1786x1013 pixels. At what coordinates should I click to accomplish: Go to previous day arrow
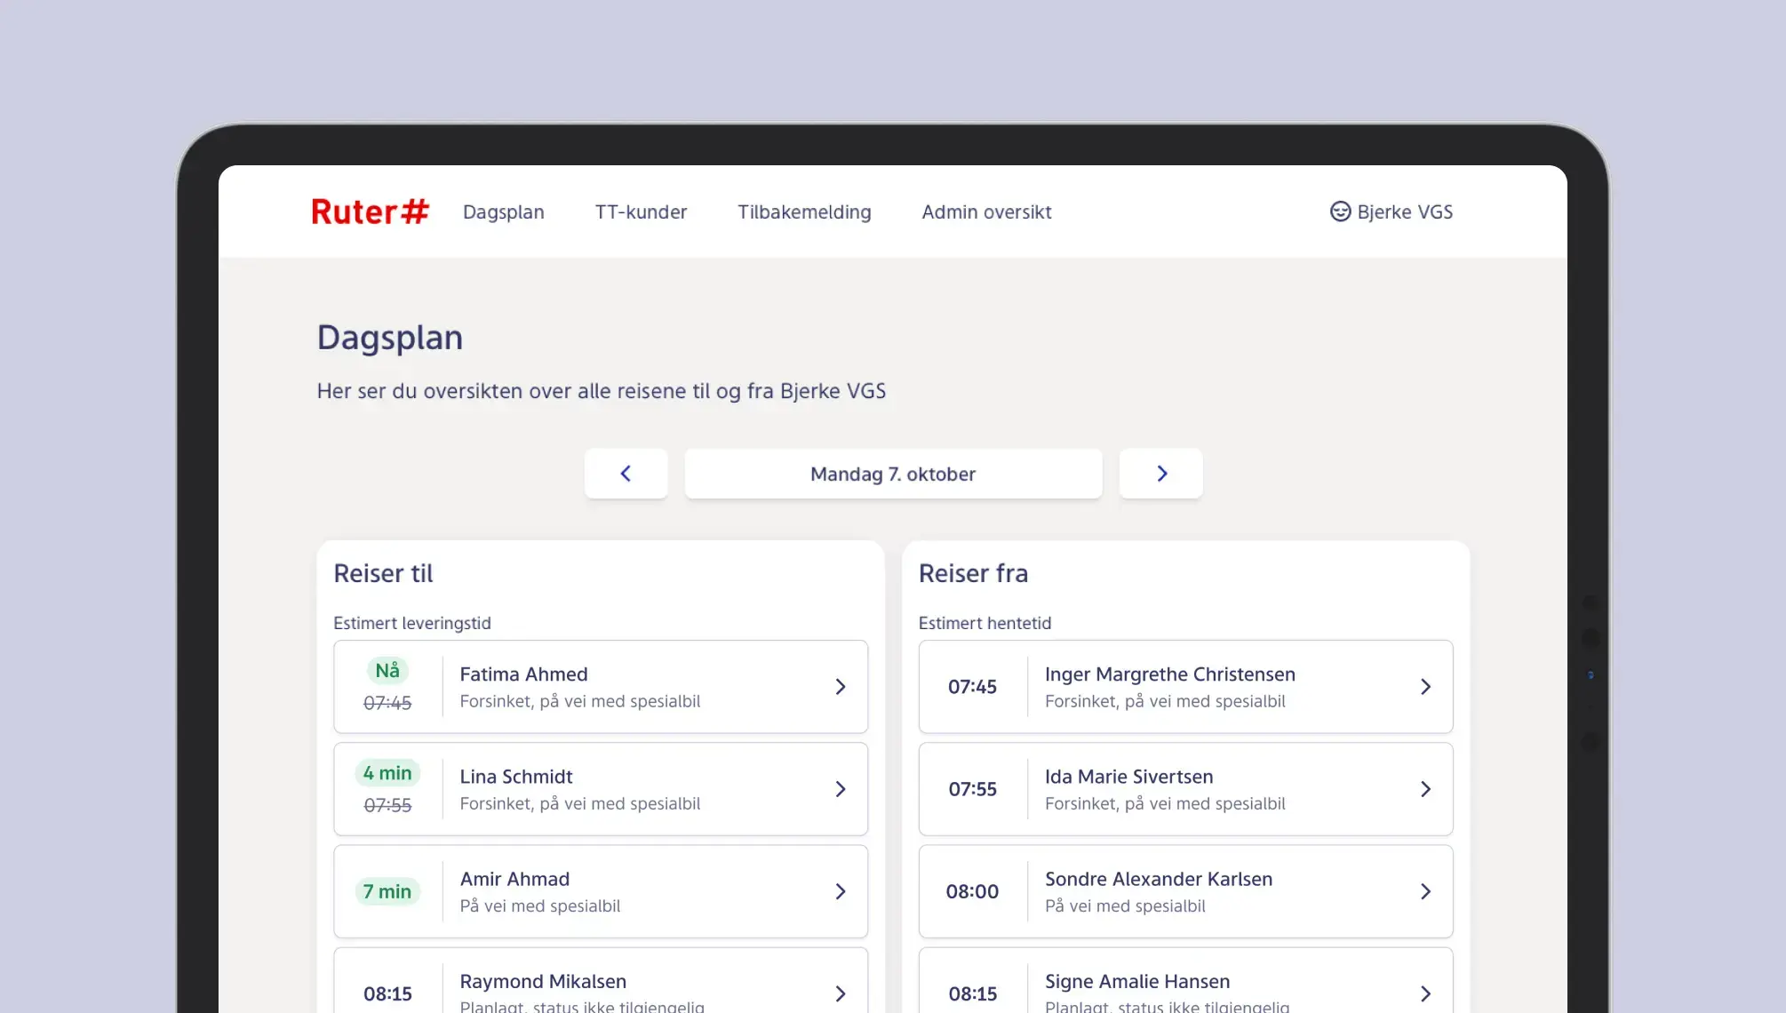pyautogui.click(x=626, y=474)
